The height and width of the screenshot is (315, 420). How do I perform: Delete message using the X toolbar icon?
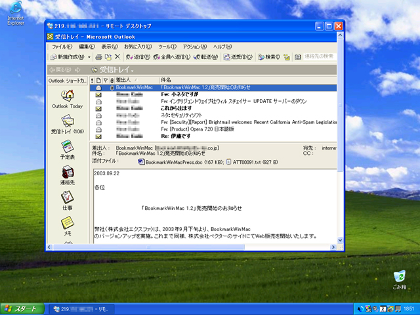[x=117, y=57]
